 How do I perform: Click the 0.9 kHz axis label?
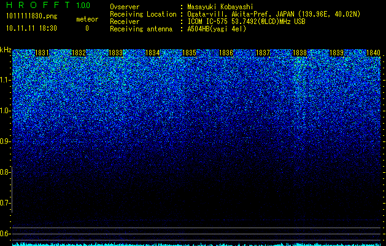(5, 141)
